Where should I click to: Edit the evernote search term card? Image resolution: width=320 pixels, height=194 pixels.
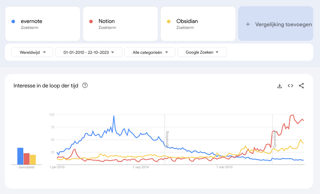pos(43,24)
